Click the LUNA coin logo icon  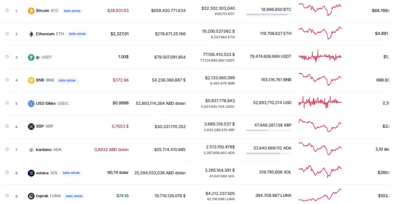pos(31,196)
